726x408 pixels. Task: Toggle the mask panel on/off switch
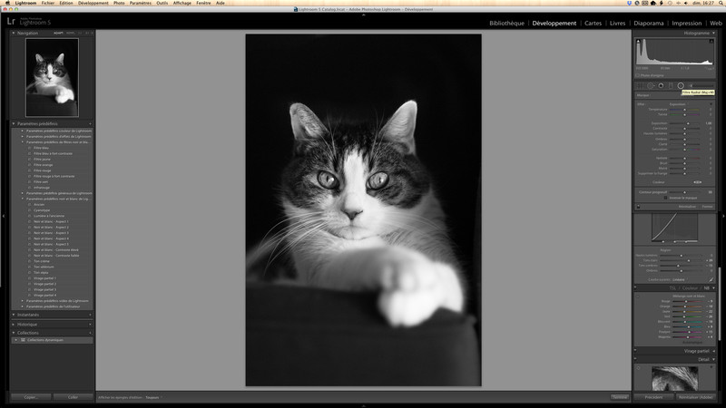638,207
